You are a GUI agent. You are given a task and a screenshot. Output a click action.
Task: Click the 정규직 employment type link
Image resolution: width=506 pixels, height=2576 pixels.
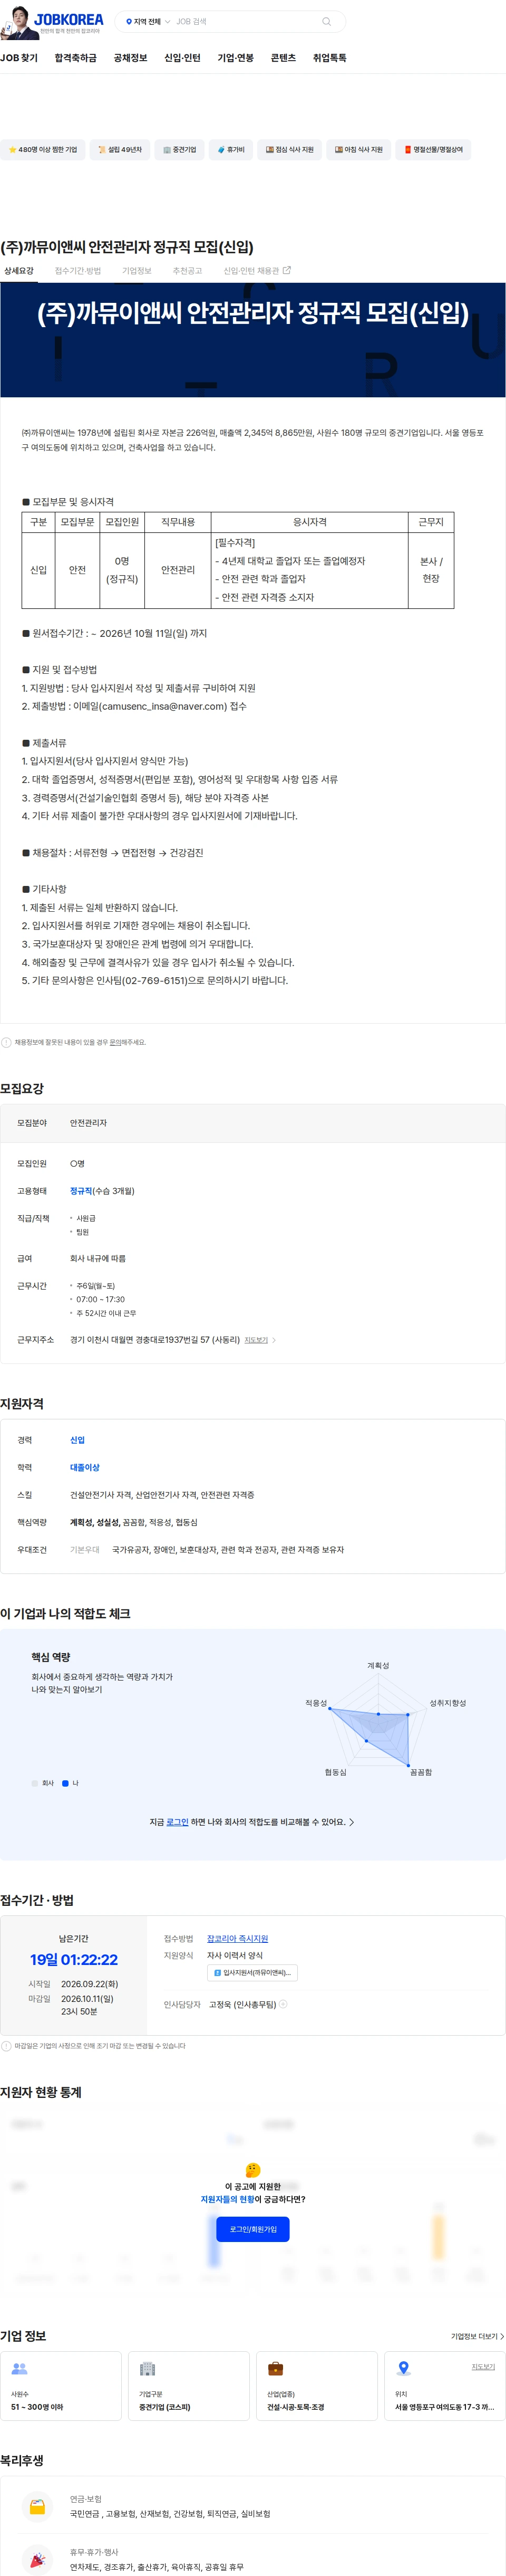coord(81,1191)
